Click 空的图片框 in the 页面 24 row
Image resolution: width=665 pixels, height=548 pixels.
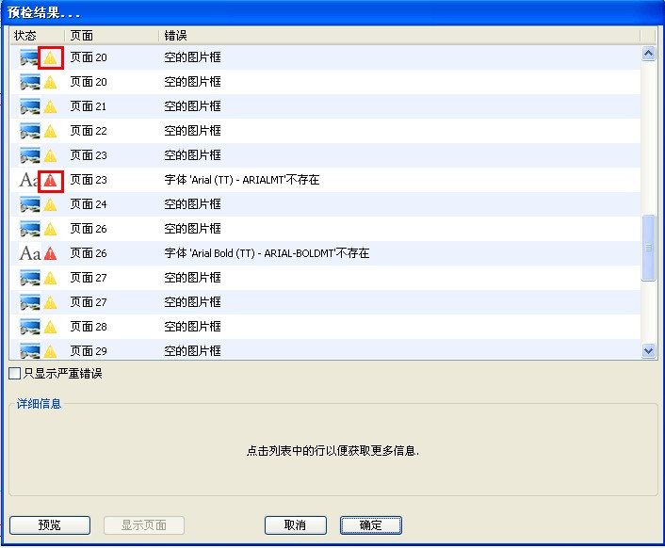click(x=192, y=204)
